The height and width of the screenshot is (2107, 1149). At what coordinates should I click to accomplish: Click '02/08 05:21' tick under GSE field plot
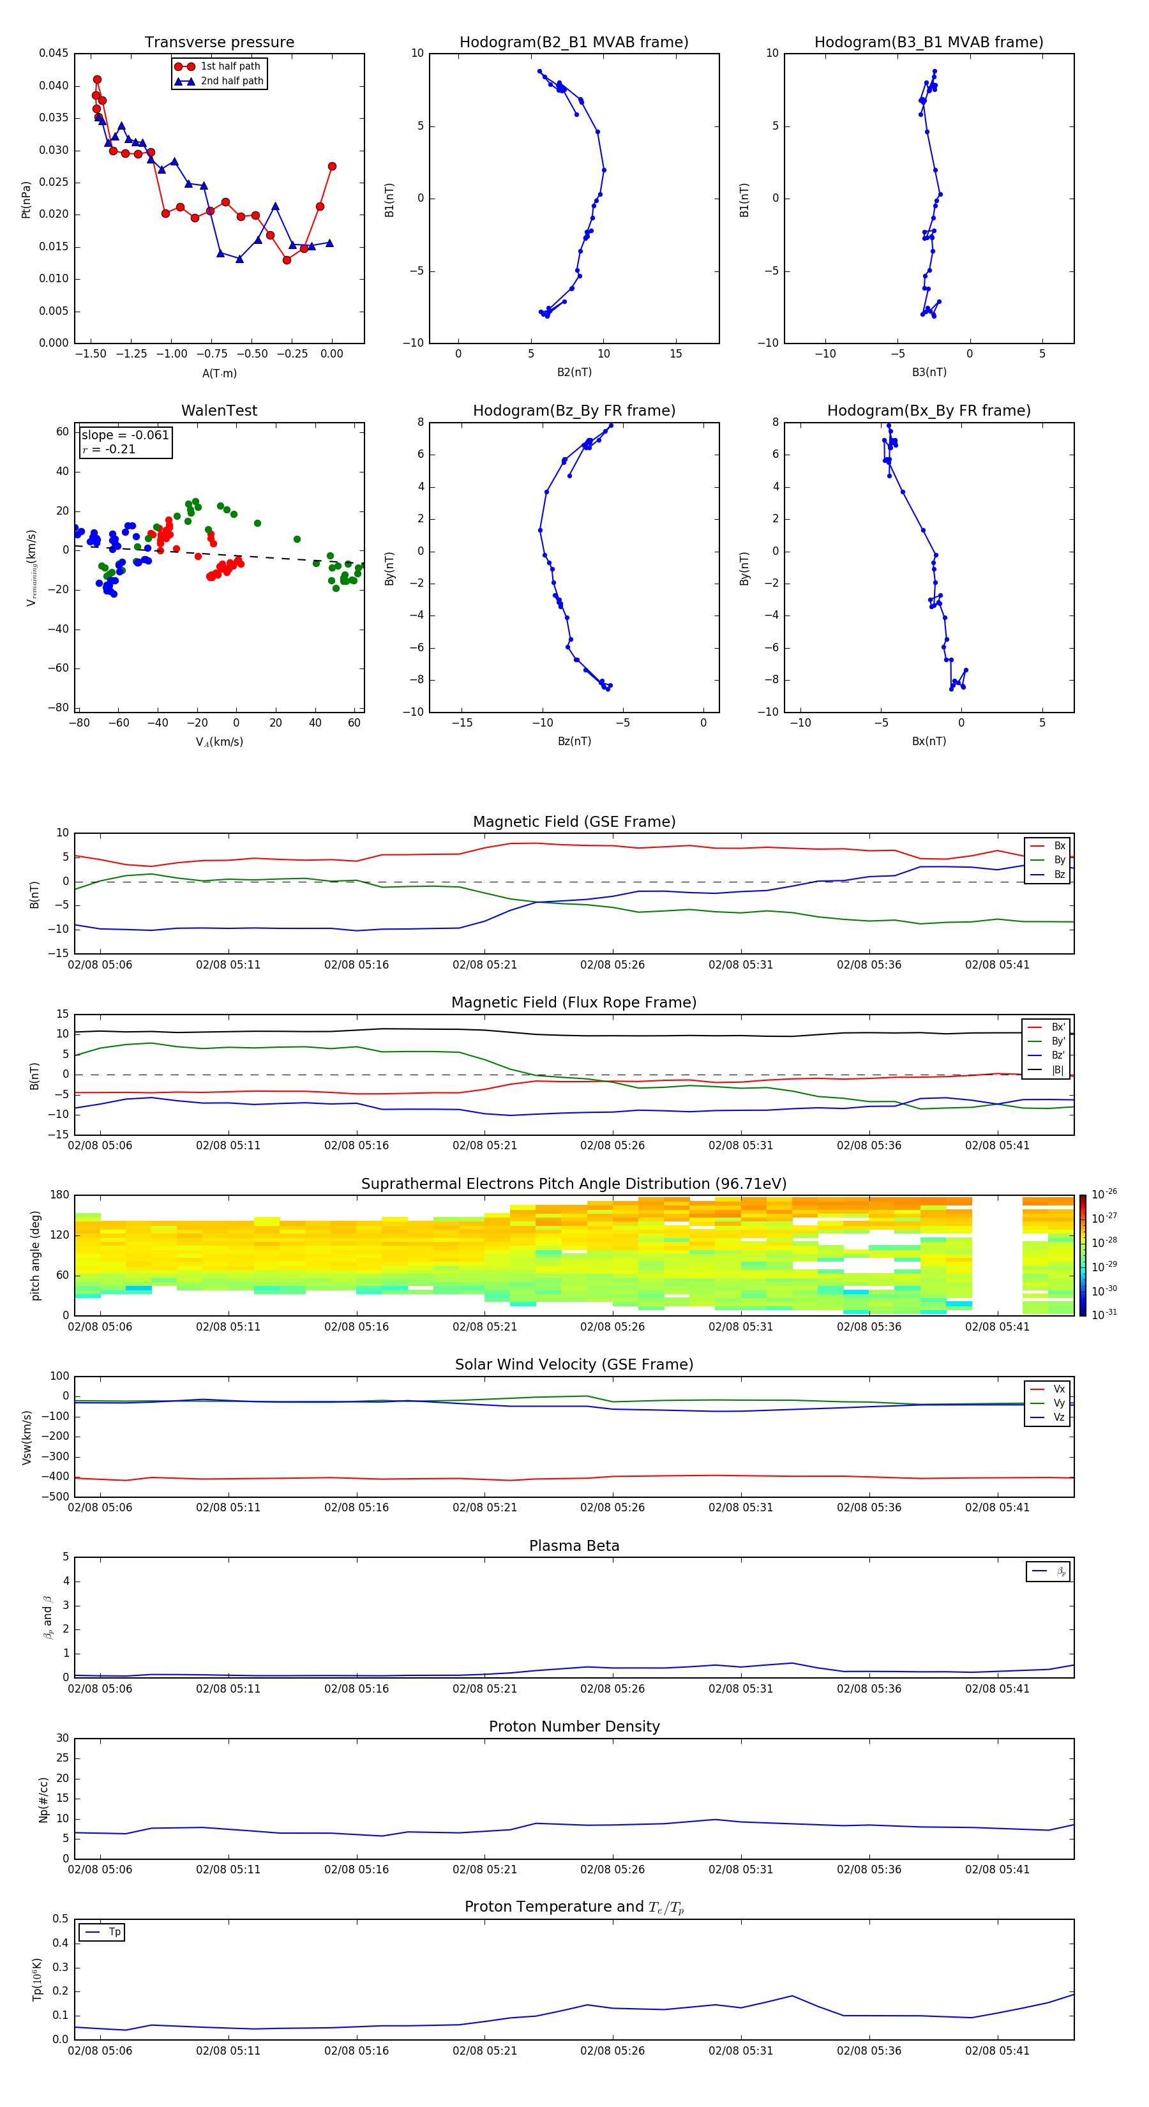coord(485,964)
